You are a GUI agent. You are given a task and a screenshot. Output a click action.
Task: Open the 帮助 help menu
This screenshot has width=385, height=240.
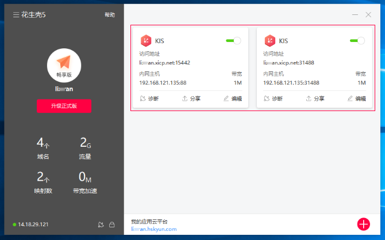pos(110,15)
